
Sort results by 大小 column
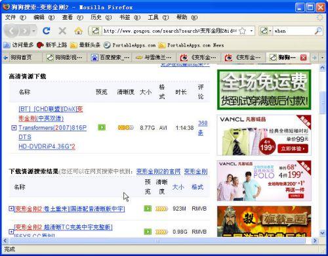[178, 187]
